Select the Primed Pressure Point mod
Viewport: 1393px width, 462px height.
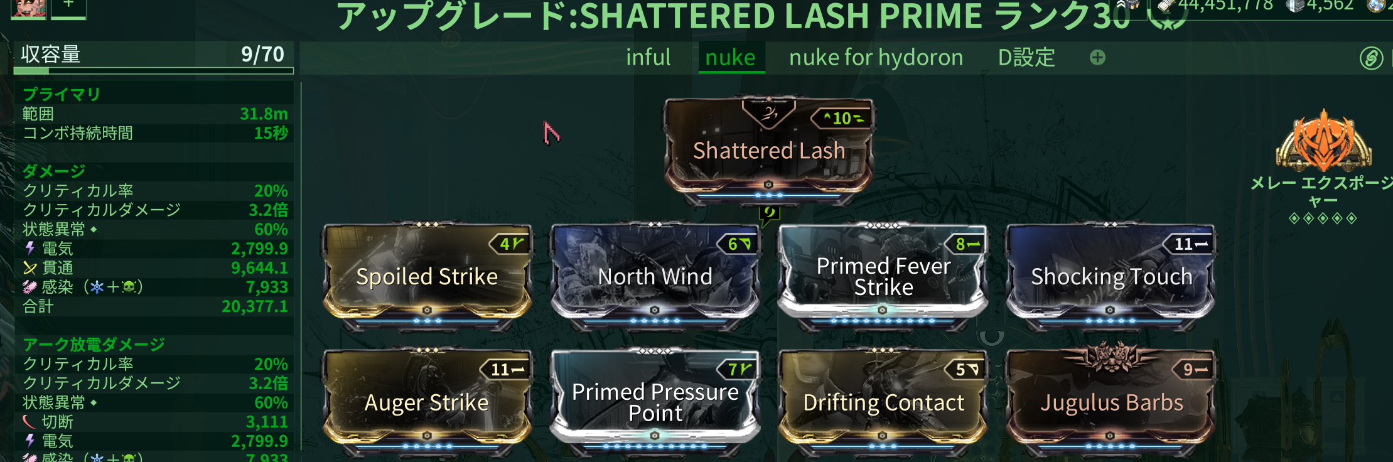pyautogui.click(x=655, y=402)
